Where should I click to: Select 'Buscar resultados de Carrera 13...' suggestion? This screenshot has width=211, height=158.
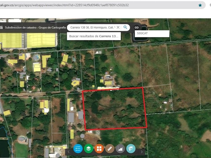pyautogui.click(x=93, y=36)
